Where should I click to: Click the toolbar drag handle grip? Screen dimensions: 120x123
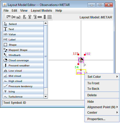pyautogui.click(x=4, y=17)
